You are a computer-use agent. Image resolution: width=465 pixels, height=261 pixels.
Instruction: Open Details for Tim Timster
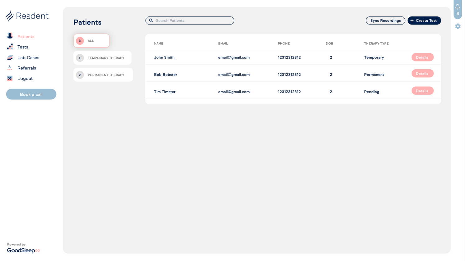(x=422, y=91)
